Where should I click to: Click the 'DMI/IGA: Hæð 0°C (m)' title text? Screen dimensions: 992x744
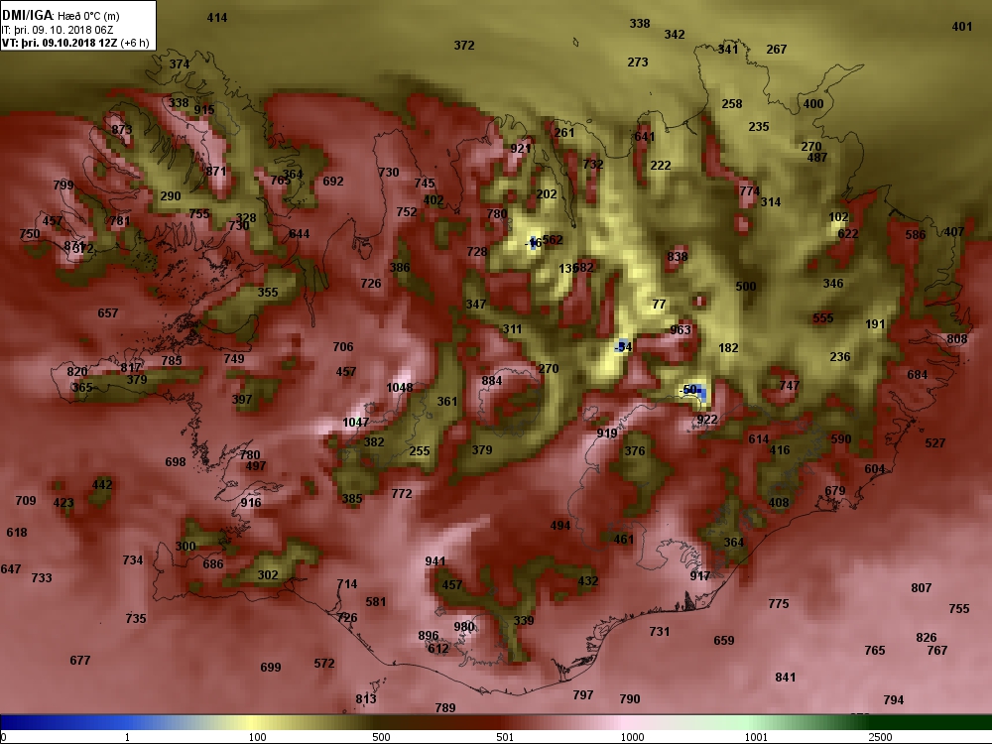pyautogui.click(x=61, y=15)
